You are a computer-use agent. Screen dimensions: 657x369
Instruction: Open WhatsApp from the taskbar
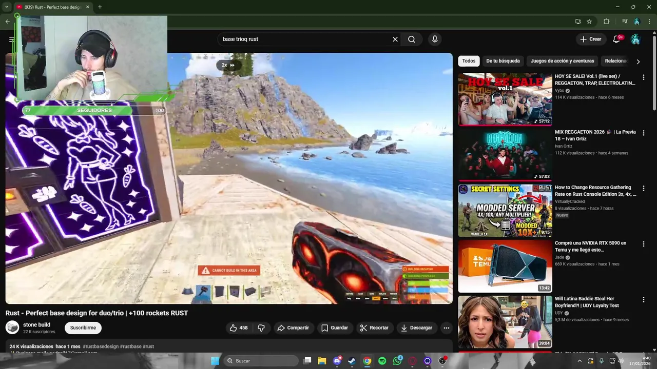(x=397, y=361)
